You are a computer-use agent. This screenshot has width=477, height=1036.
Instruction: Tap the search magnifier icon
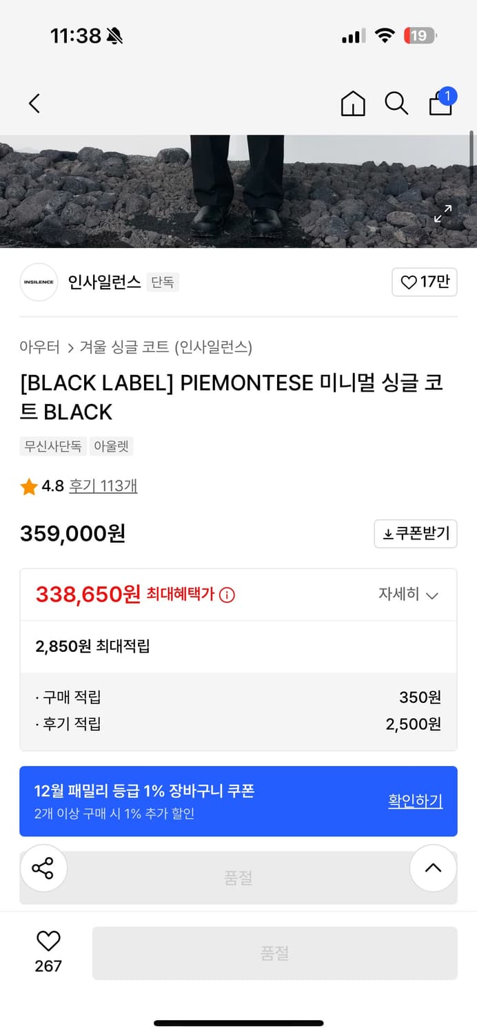[396, 103]
